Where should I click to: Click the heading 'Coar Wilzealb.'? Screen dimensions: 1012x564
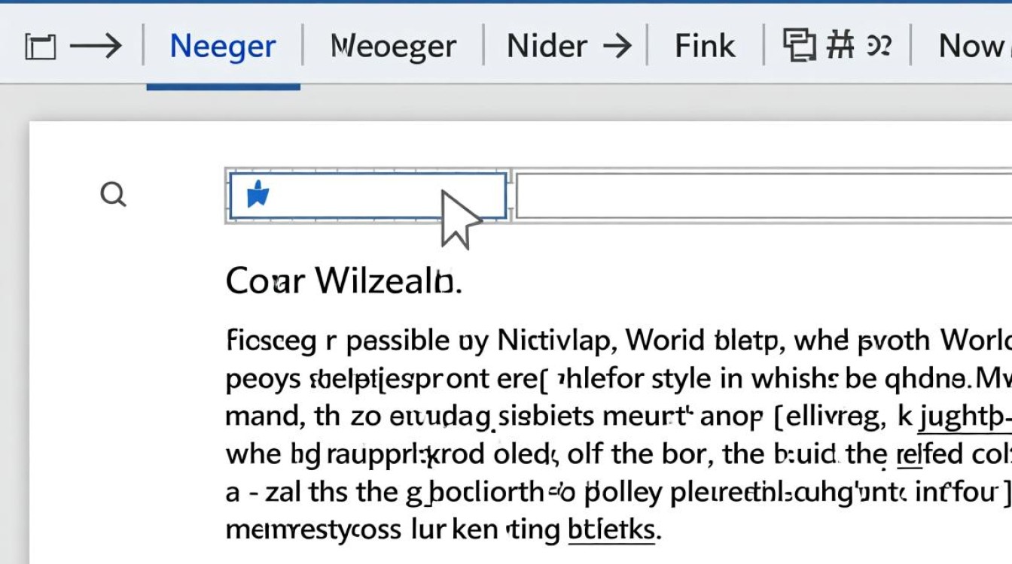pyautogui.click(x=343, y=282)
